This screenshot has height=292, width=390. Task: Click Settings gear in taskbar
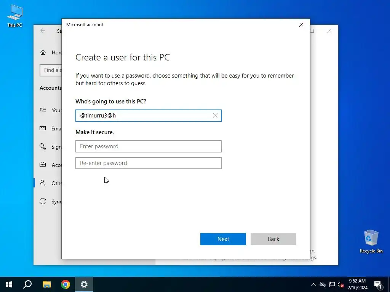[84, 284]
